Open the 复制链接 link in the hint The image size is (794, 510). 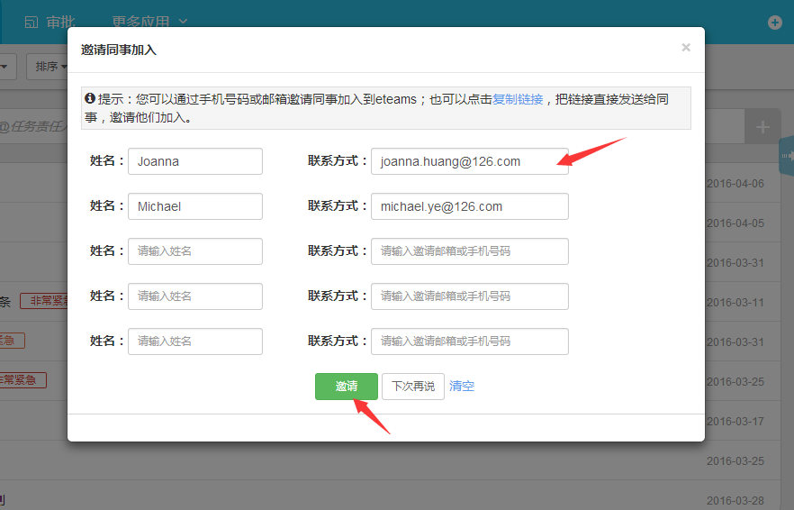518,99
